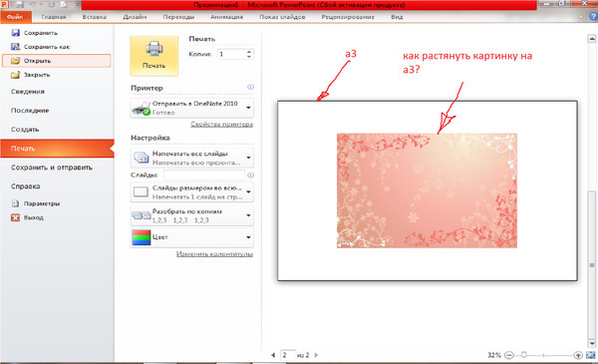
Task: Click printer info icon next to Принтер
Action: (x=250, y=88)
